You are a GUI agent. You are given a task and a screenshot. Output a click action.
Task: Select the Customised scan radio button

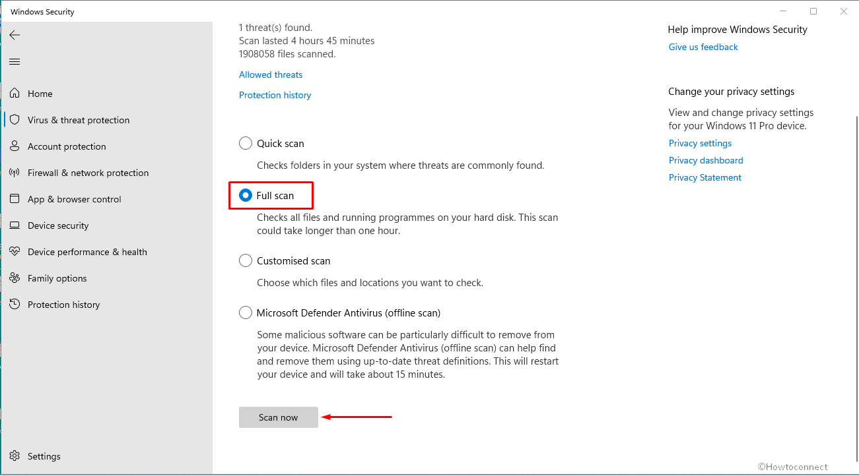coord(246,260)
